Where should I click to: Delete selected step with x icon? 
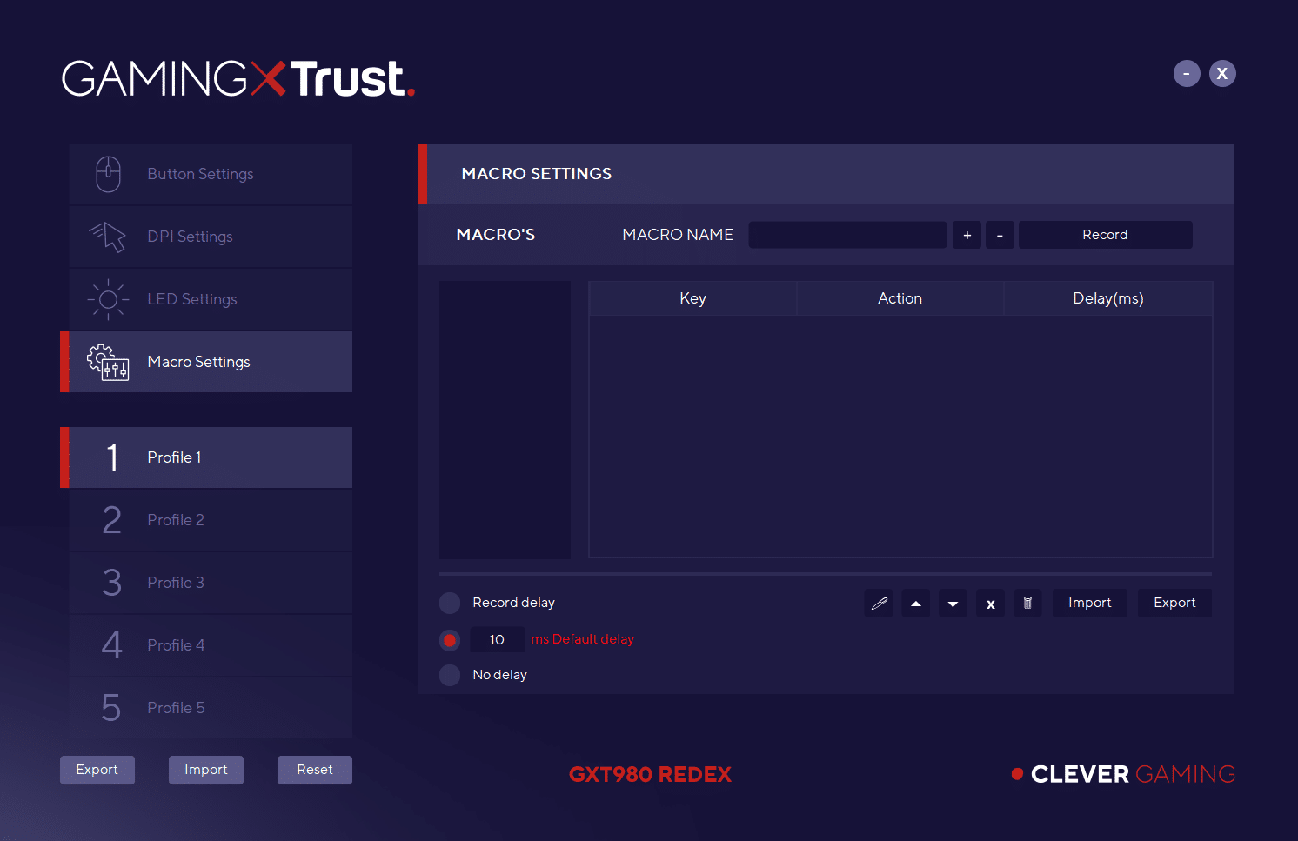tap(990, 603)
